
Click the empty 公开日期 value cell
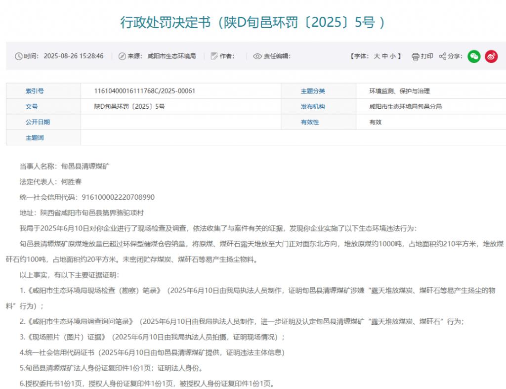coord(180,122)
